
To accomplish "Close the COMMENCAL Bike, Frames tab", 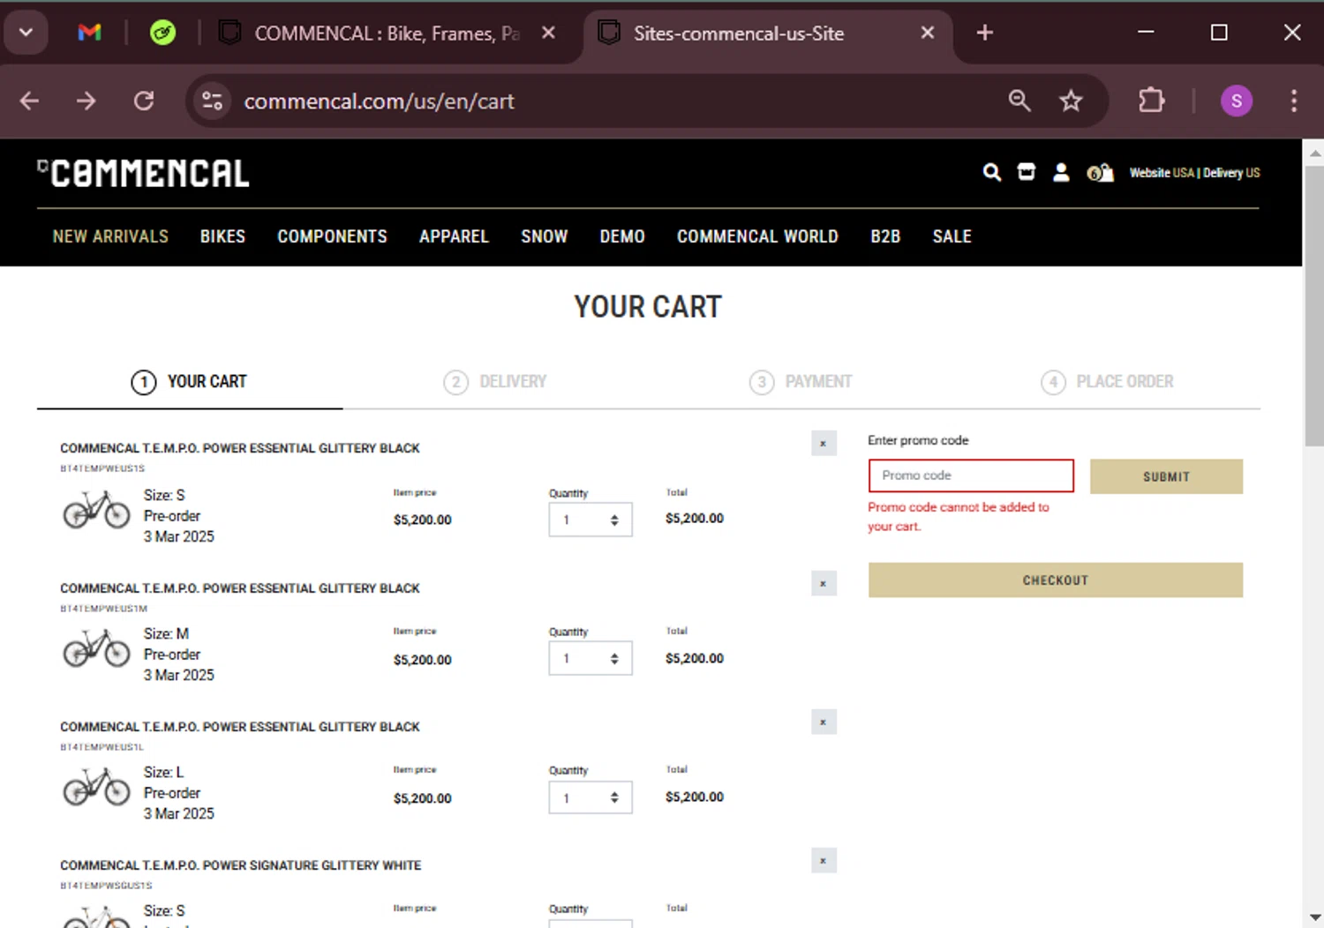I will [548, 34].
